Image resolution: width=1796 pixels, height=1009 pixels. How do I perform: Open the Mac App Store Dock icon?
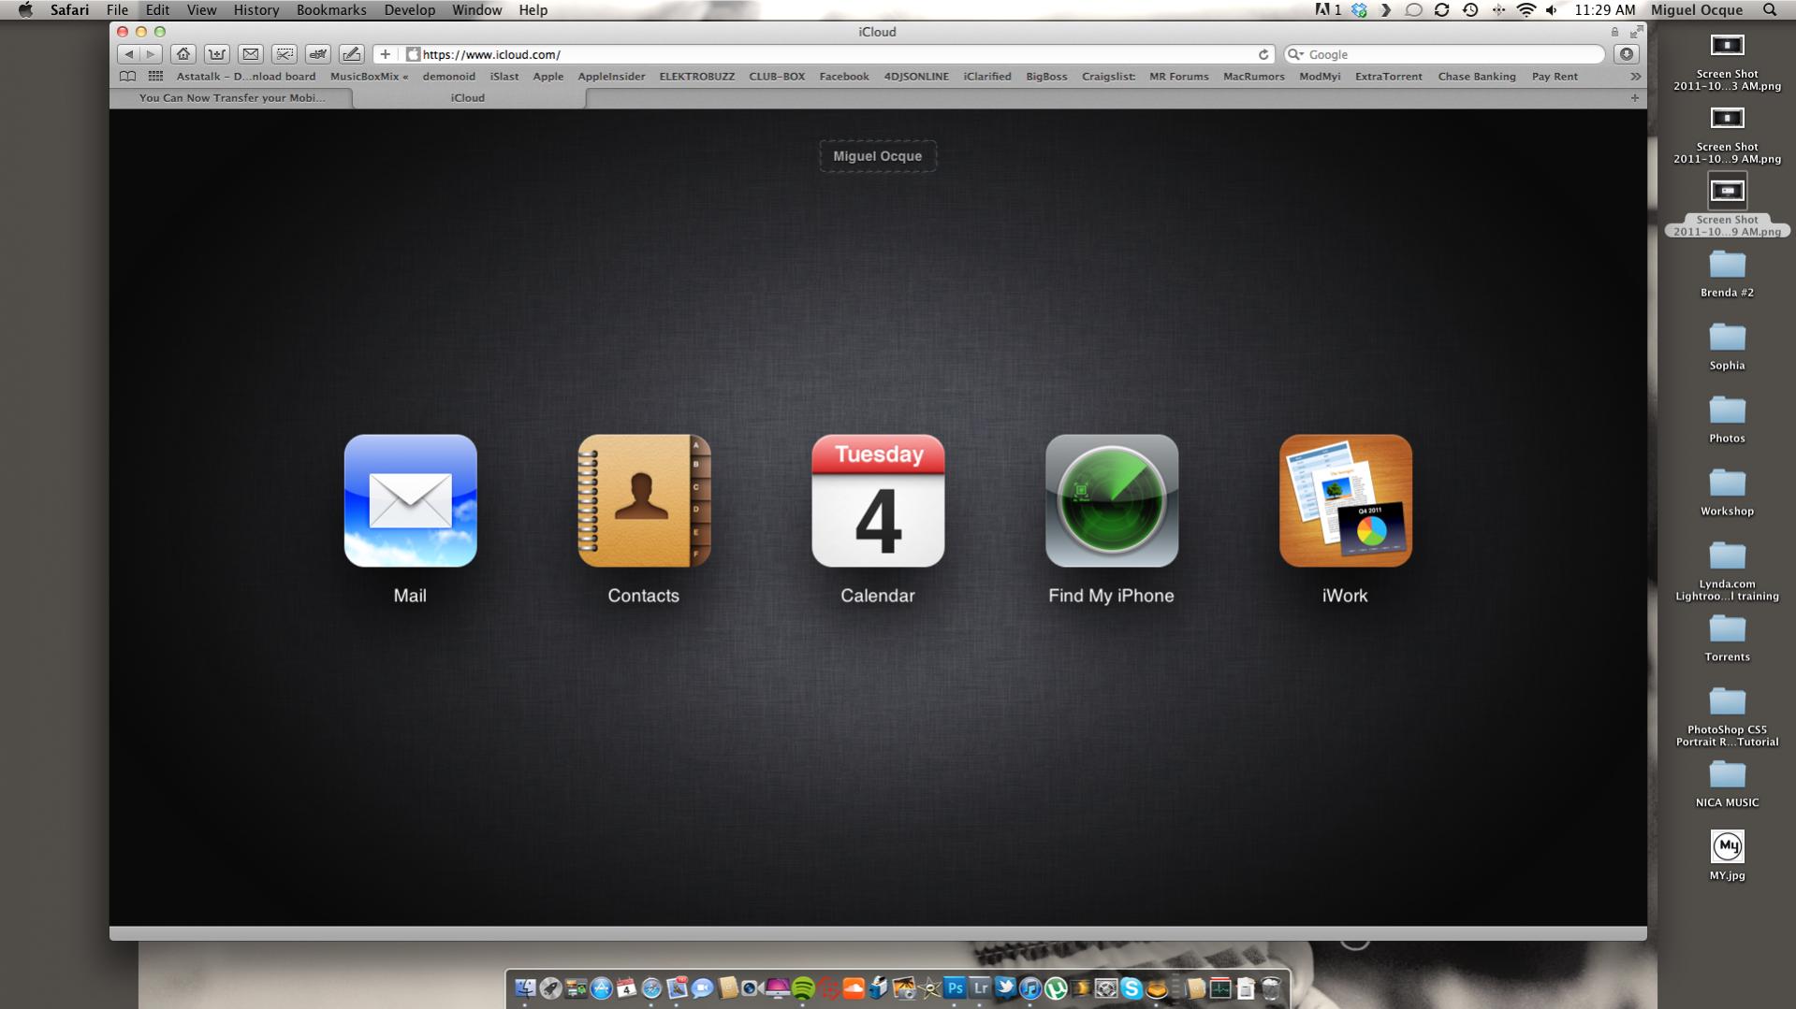(601, 988)
